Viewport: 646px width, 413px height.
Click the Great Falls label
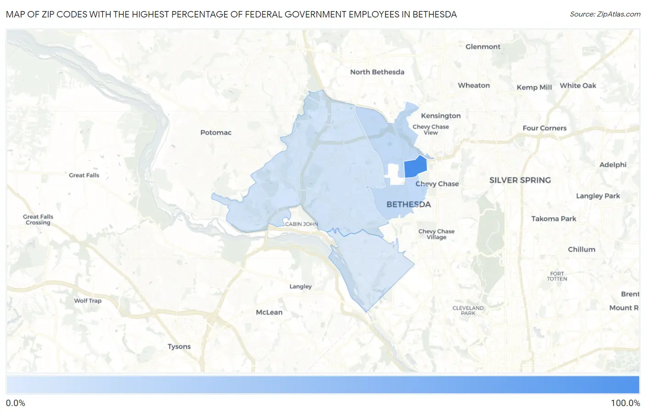click(x=84, y=175)
